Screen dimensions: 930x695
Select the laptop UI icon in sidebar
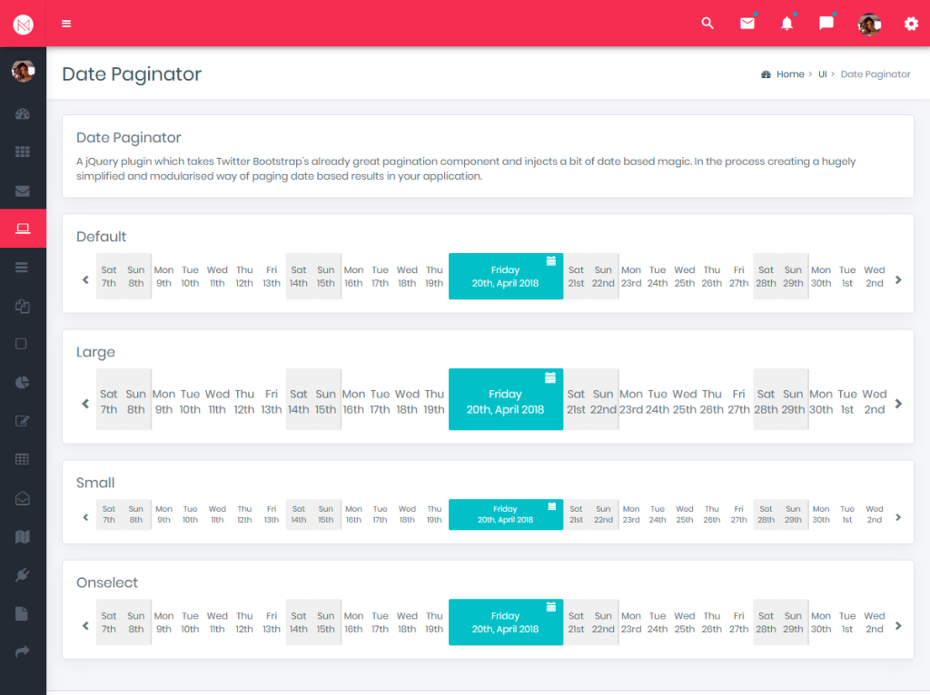23,229
